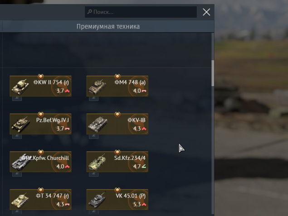Click the vertical scrollbar thumb of the vehicle list
Viewport: 288px width, 216px height.
tap(213, 73)
